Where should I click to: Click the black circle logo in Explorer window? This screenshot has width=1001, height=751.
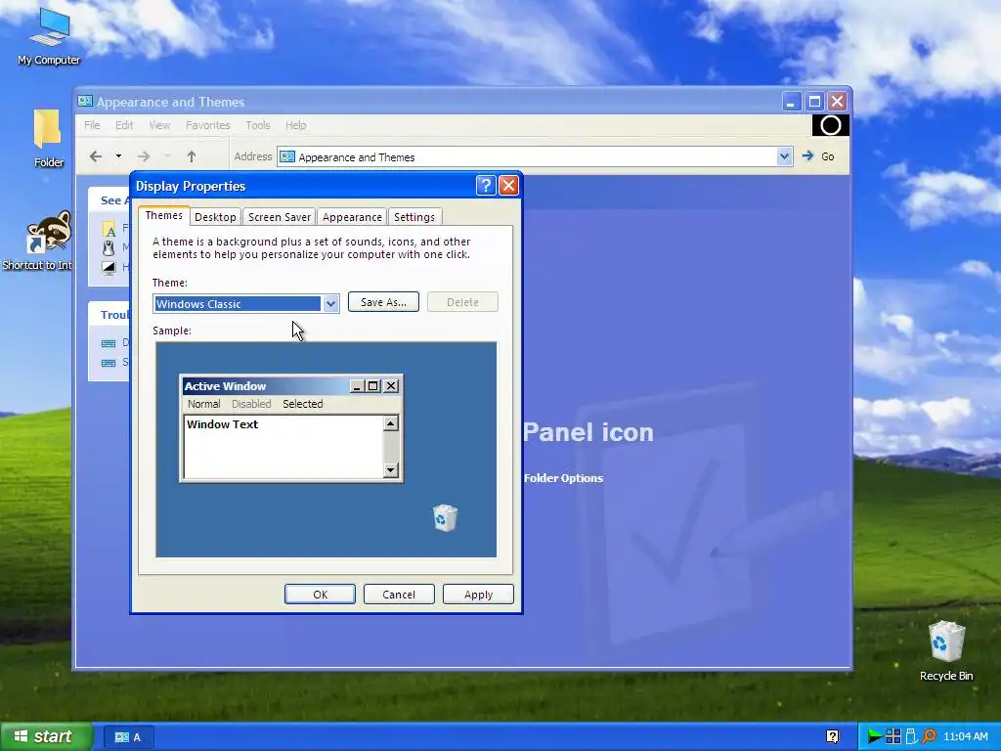831,125
